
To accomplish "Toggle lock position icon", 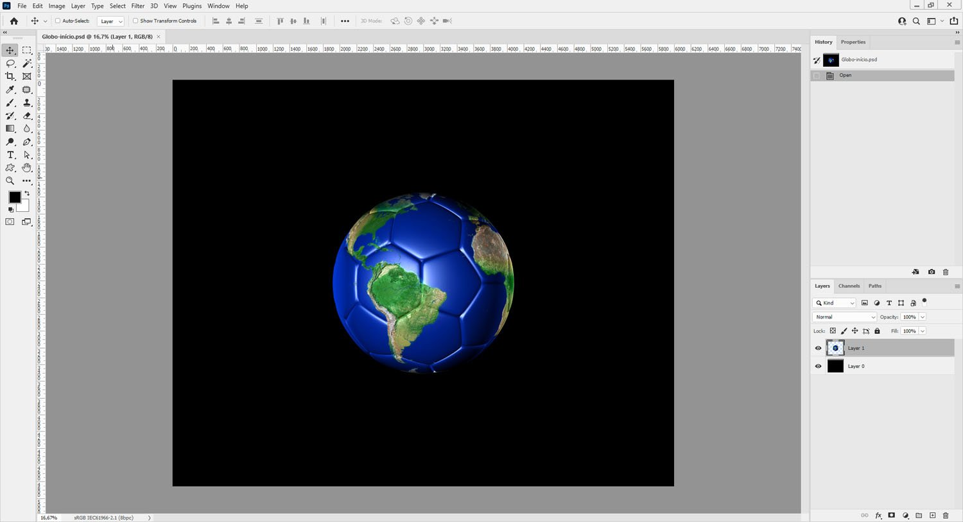I will pos(855,331).
